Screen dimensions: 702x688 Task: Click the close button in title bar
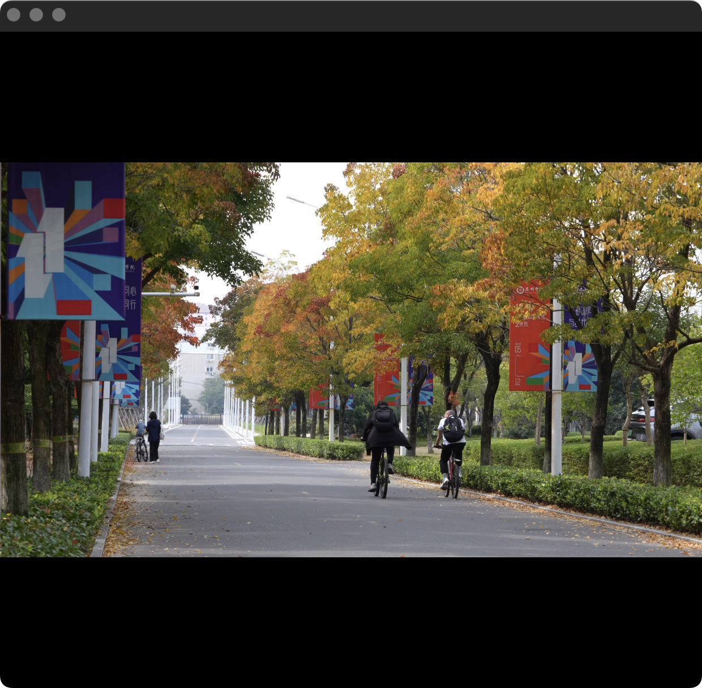click(x=14, y=15)
